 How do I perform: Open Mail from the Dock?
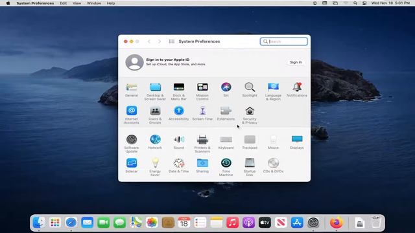tap(87, 223)
